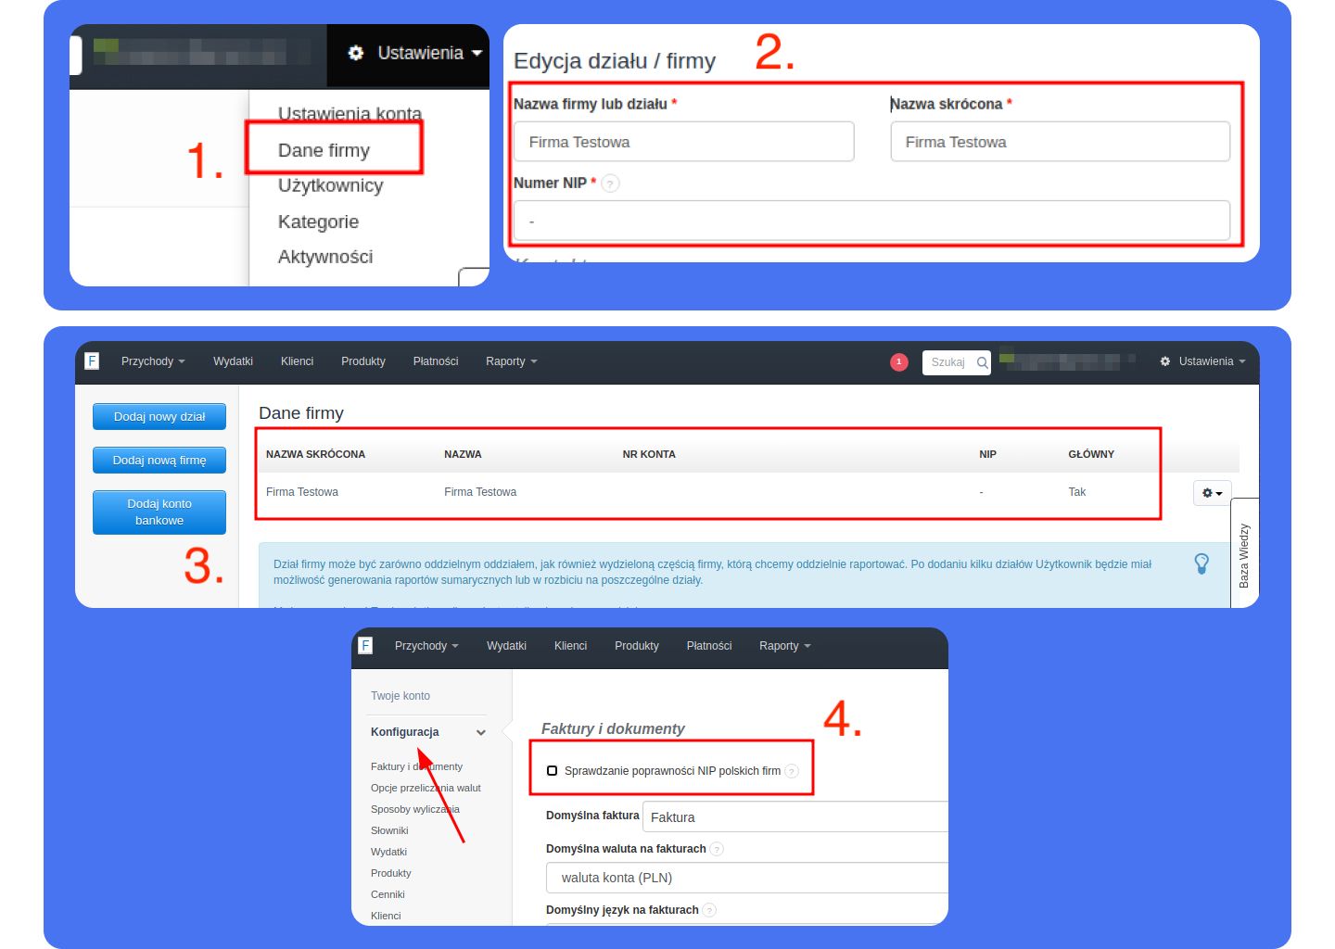Open the red notification badge showing 1
Viewport: 1335px width, 949px height.
click(x=898, y=362)
